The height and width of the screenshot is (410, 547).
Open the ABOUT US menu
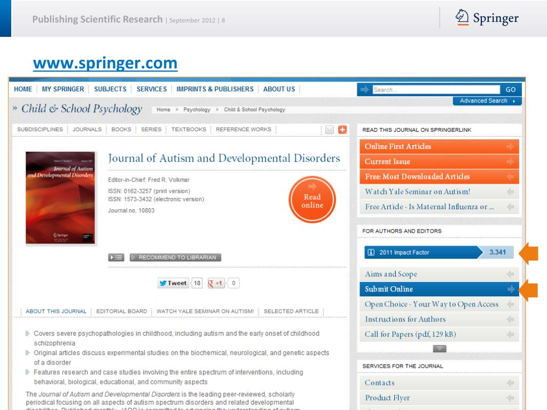click(279, 89)
